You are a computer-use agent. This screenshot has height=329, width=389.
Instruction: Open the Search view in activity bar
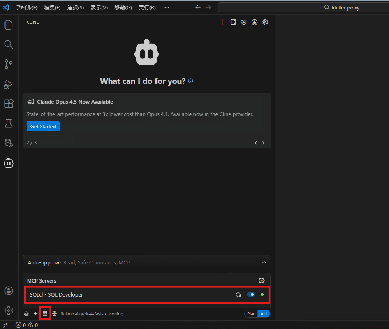pos(9,44)
